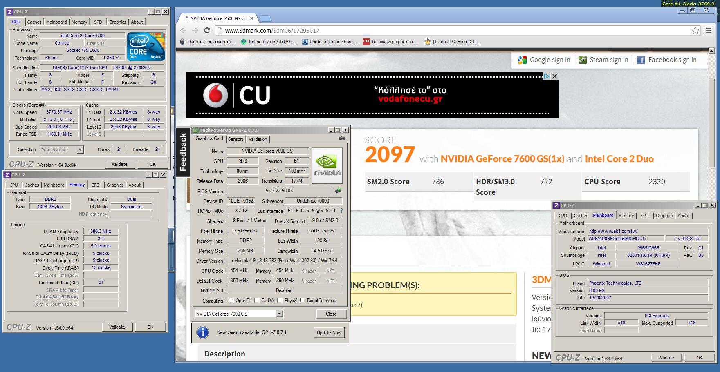Take GPU-Z screenshot with camera icon

(x=342, y=138)
